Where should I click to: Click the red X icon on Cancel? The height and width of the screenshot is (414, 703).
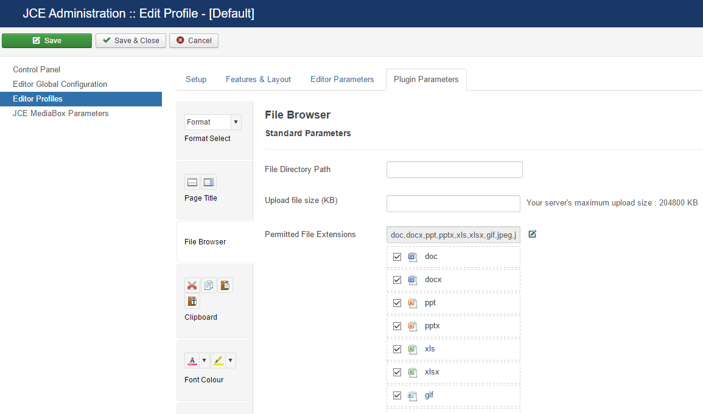(x=180, y=40)
